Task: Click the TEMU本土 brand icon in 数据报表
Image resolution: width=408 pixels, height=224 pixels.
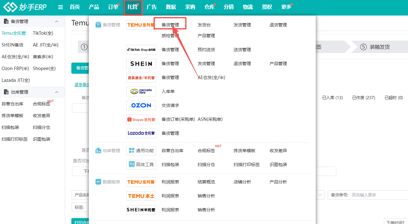Action: (x=141, y=196)
